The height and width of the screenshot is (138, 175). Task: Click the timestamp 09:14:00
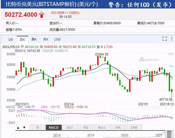[65, 17]
